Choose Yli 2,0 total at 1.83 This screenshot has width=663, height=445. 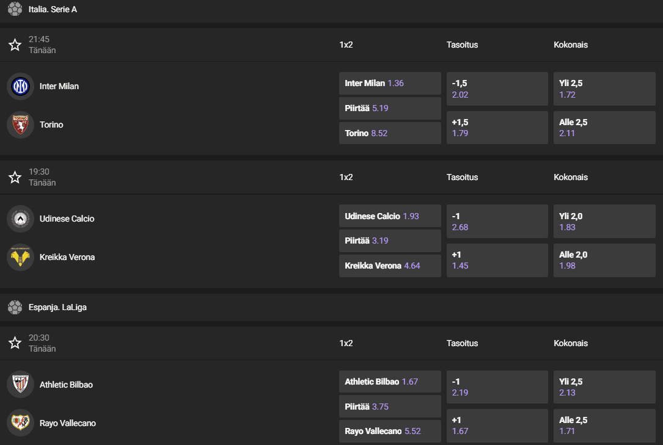coord(604,222)
